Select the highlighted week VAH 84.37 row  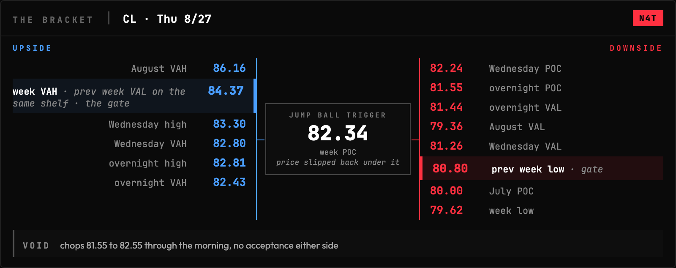tap(134, 96)
